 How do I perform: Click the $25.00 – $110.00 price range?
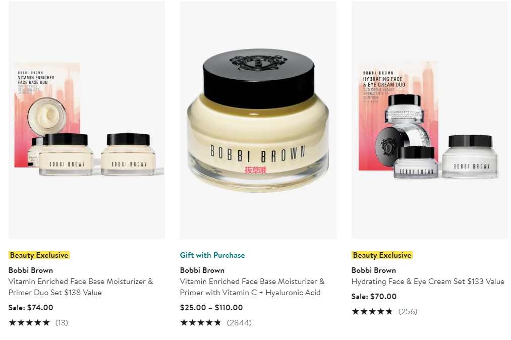211,307
